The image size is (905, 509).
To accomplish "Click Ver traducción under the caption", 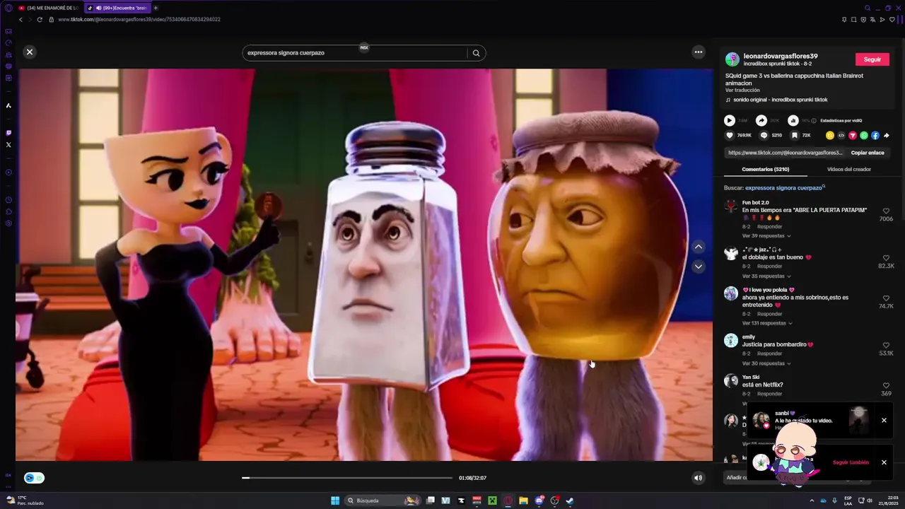I will (742, 90).
